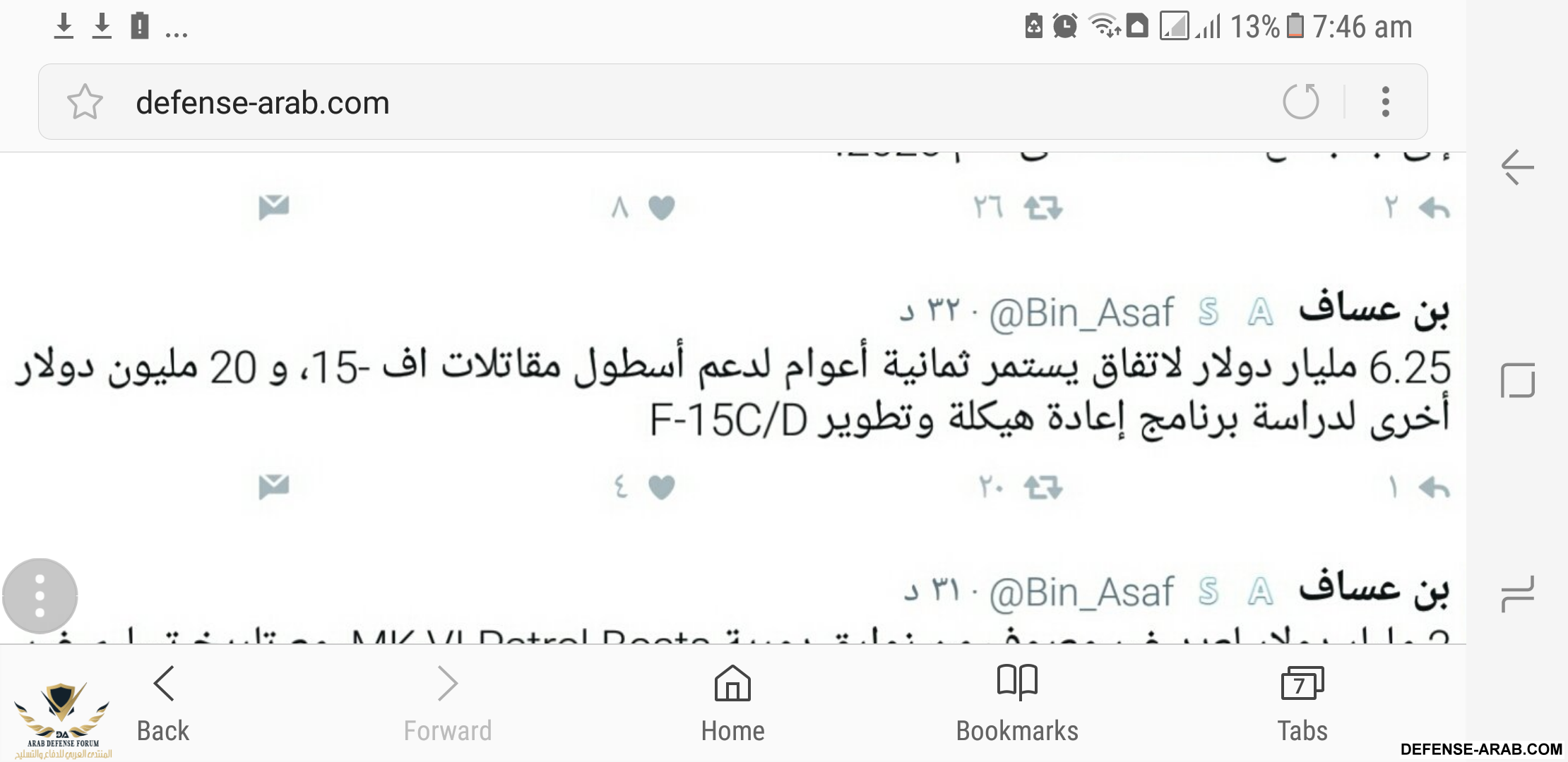This screenshot has height=762, width=1568.
Task: Like the top tweet with 8 likes
Action: 662,208
